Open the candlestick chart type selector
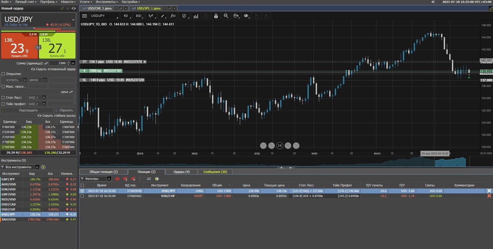The image size is (493, 249). (152, 16)
